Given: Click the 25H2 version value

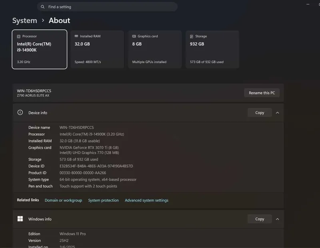Looking at the screenshot, I should pyautogui.click(x=64, y=240).
